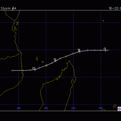This screenshot has width=121, height=121.
Task: Click the '16-20' date range text
Action: pos(114,8)
